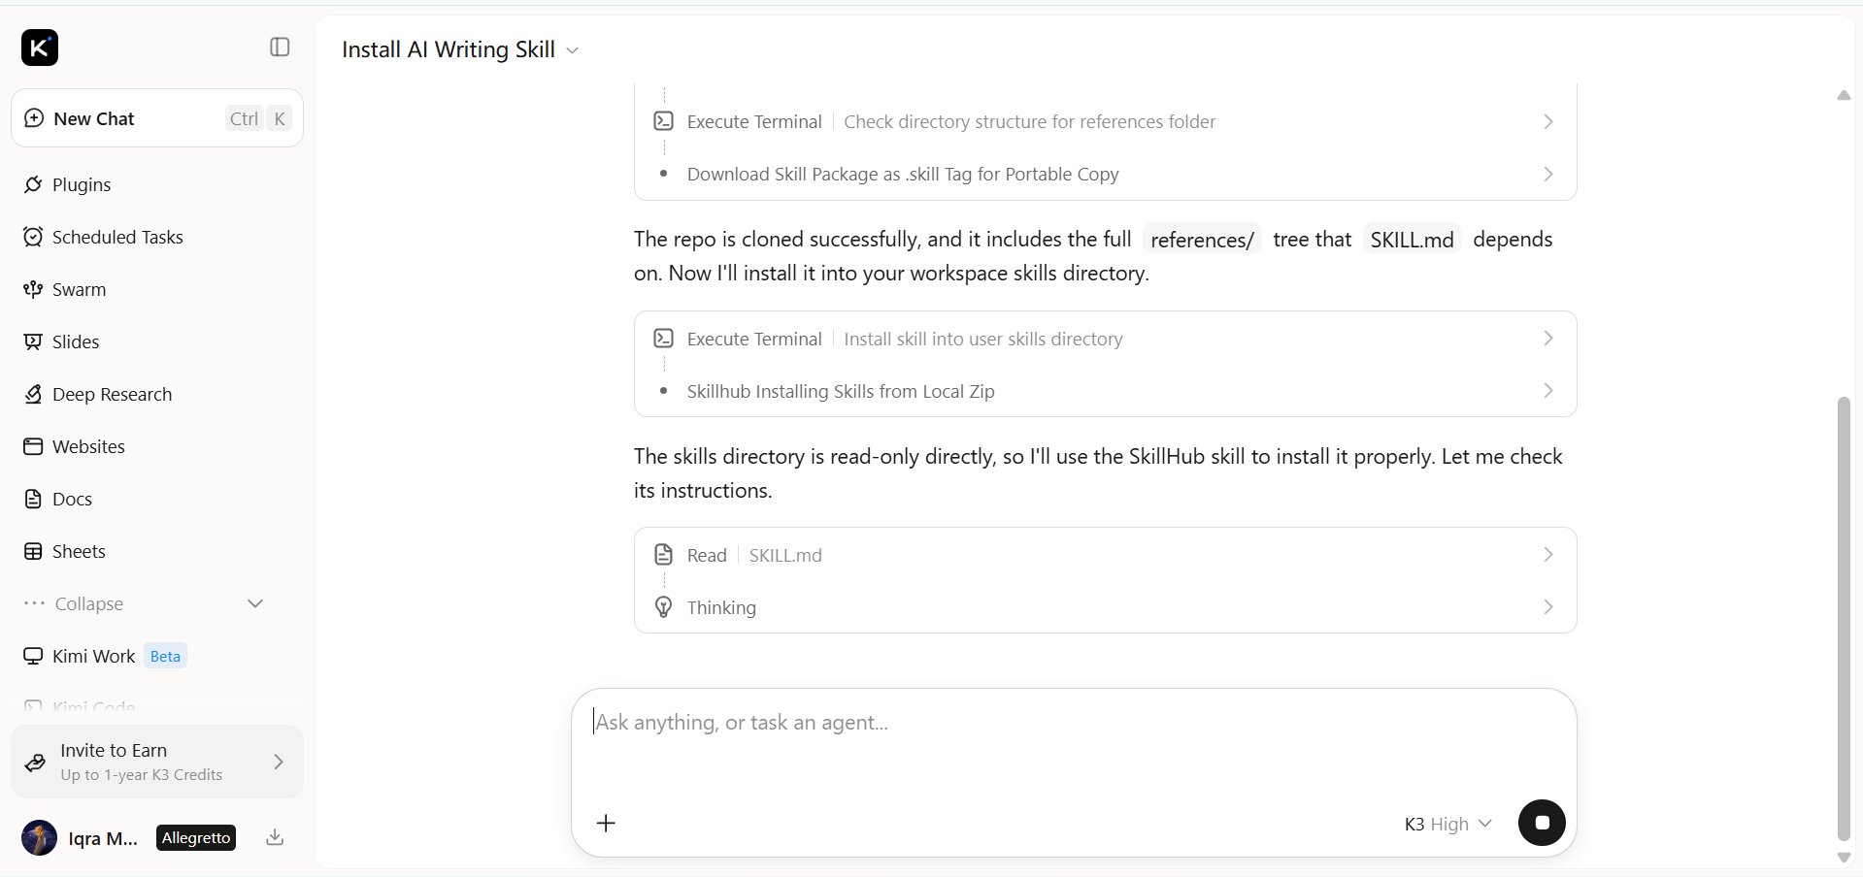Stop the running agent response

click(1542, 823)
